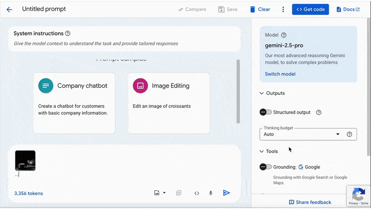Click the help icon next to Model

pos(284,35)
